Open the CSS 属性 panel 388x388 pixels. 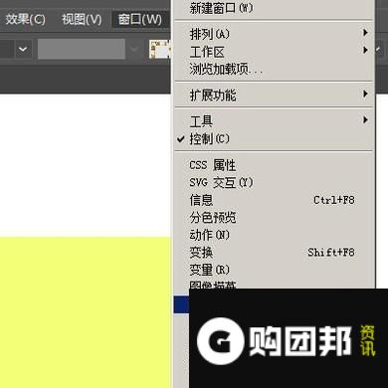[274, 165]
